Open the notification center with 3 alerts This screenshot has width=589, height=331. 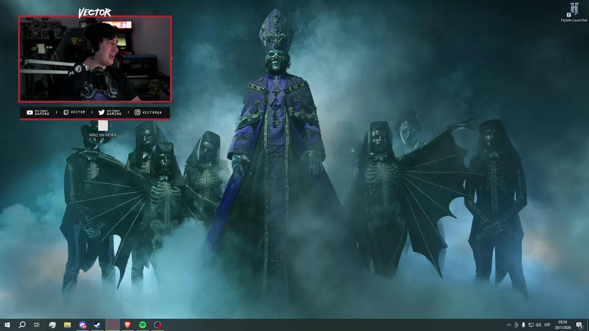(579, 325)
